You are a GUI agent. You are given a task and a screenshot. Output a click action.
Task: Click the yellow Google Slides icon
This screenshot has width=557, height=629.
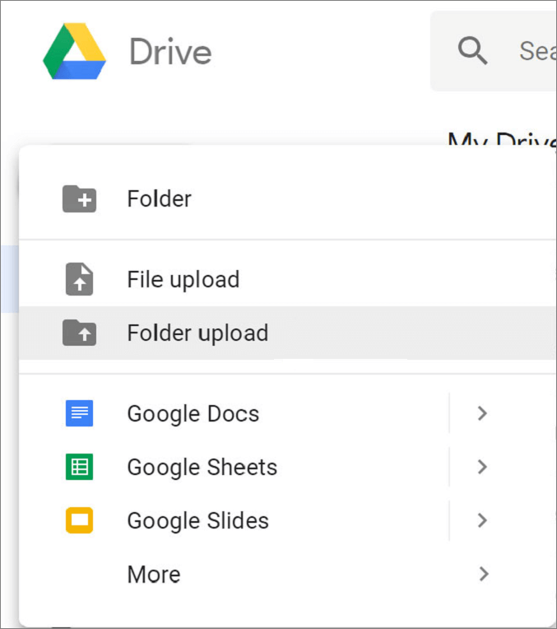coord(79,520)
